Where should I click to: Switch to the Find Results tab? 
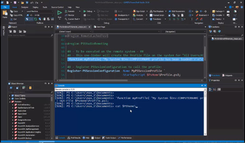pos(74,138)
